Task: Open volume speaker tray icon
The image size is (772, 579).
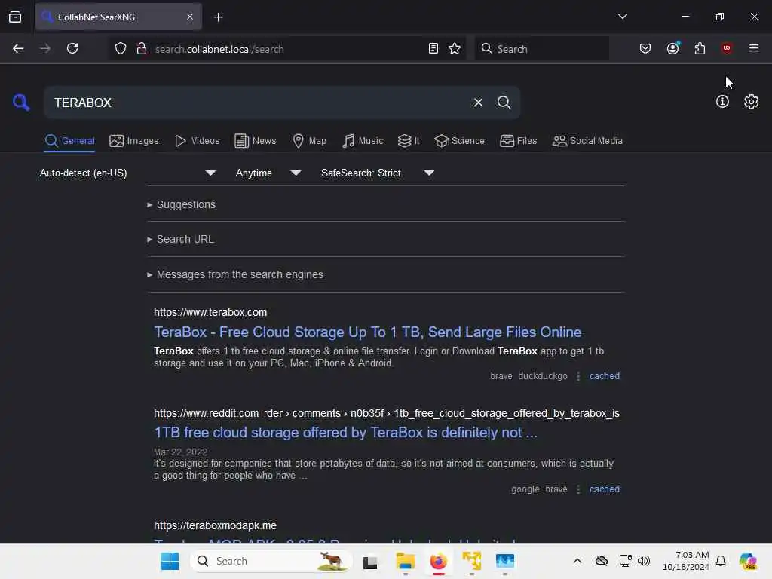Action: tap(644, 561)
